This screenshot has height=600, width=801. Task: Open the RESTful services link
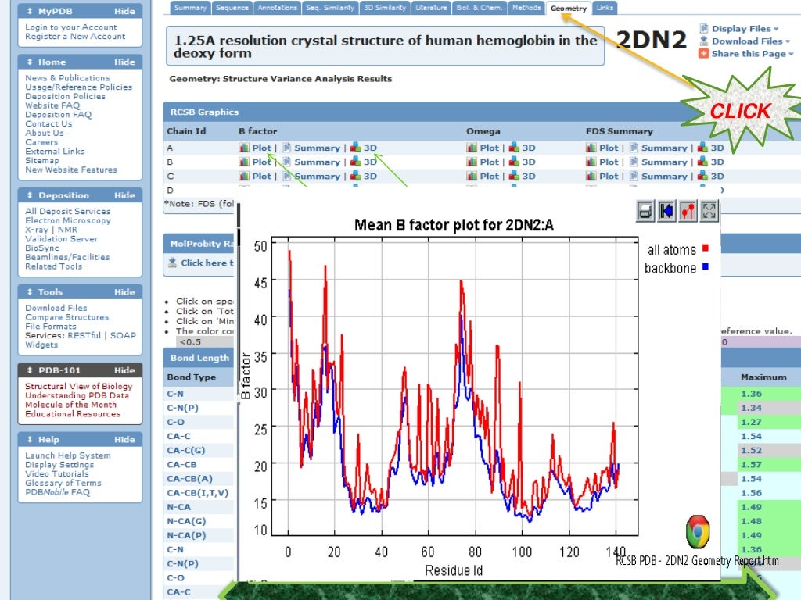coord(84,335)
